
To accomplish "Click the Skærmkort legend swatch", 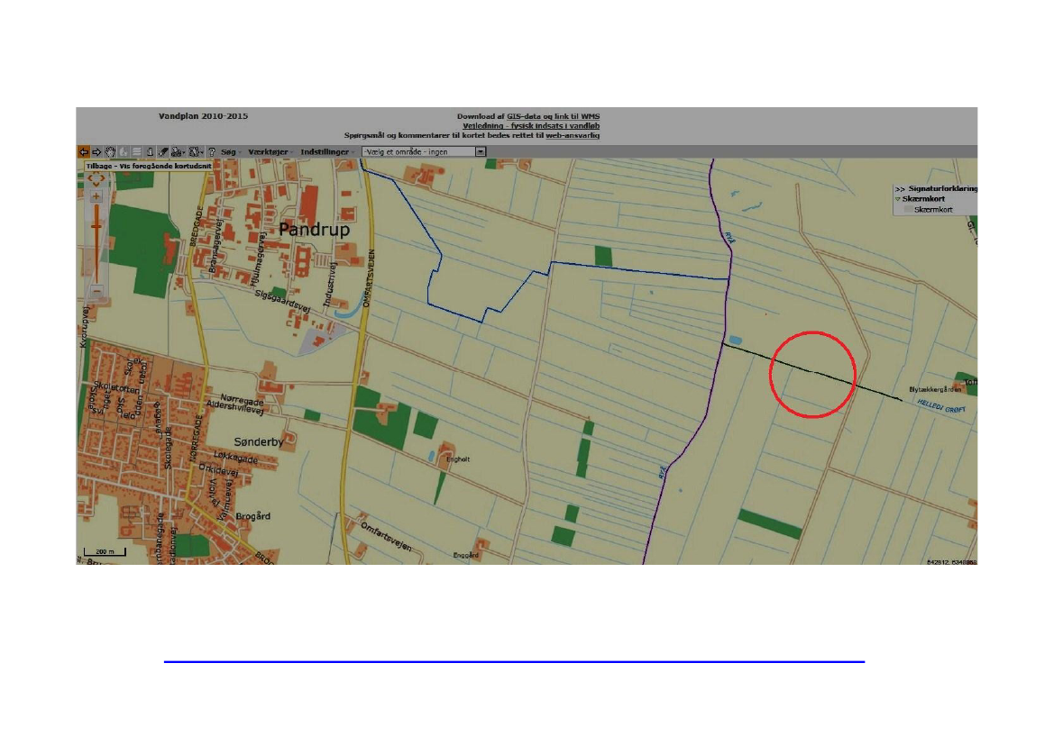I will [x=908, y=210].
